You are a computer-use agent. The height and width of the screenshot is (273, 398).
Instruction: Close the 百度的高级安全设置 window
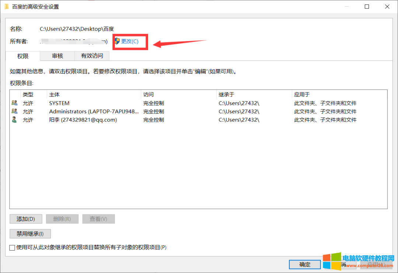(387, 7)
